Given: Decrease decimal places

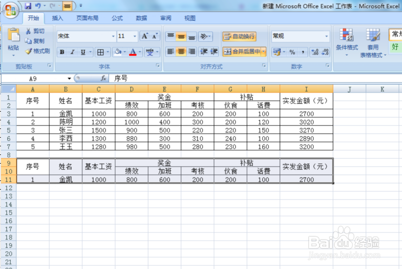Looking at the screenshot, I should tap(325, 52).
